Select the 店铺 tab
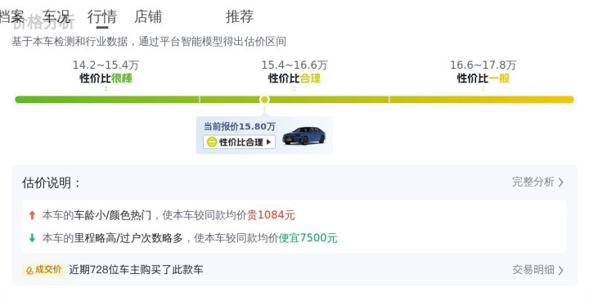The image size is (589, 297). point(148,16)
